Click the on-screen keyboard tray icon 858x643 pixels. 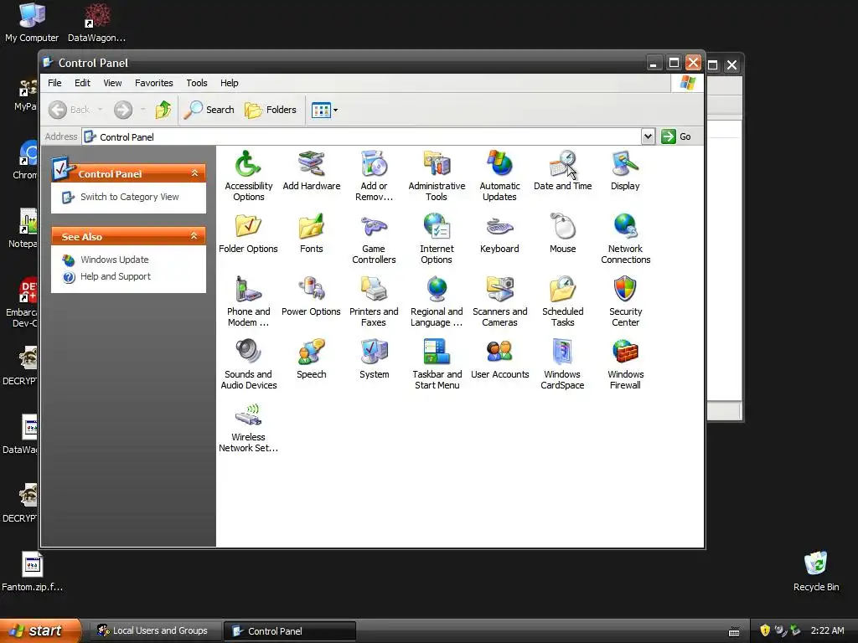734,631
